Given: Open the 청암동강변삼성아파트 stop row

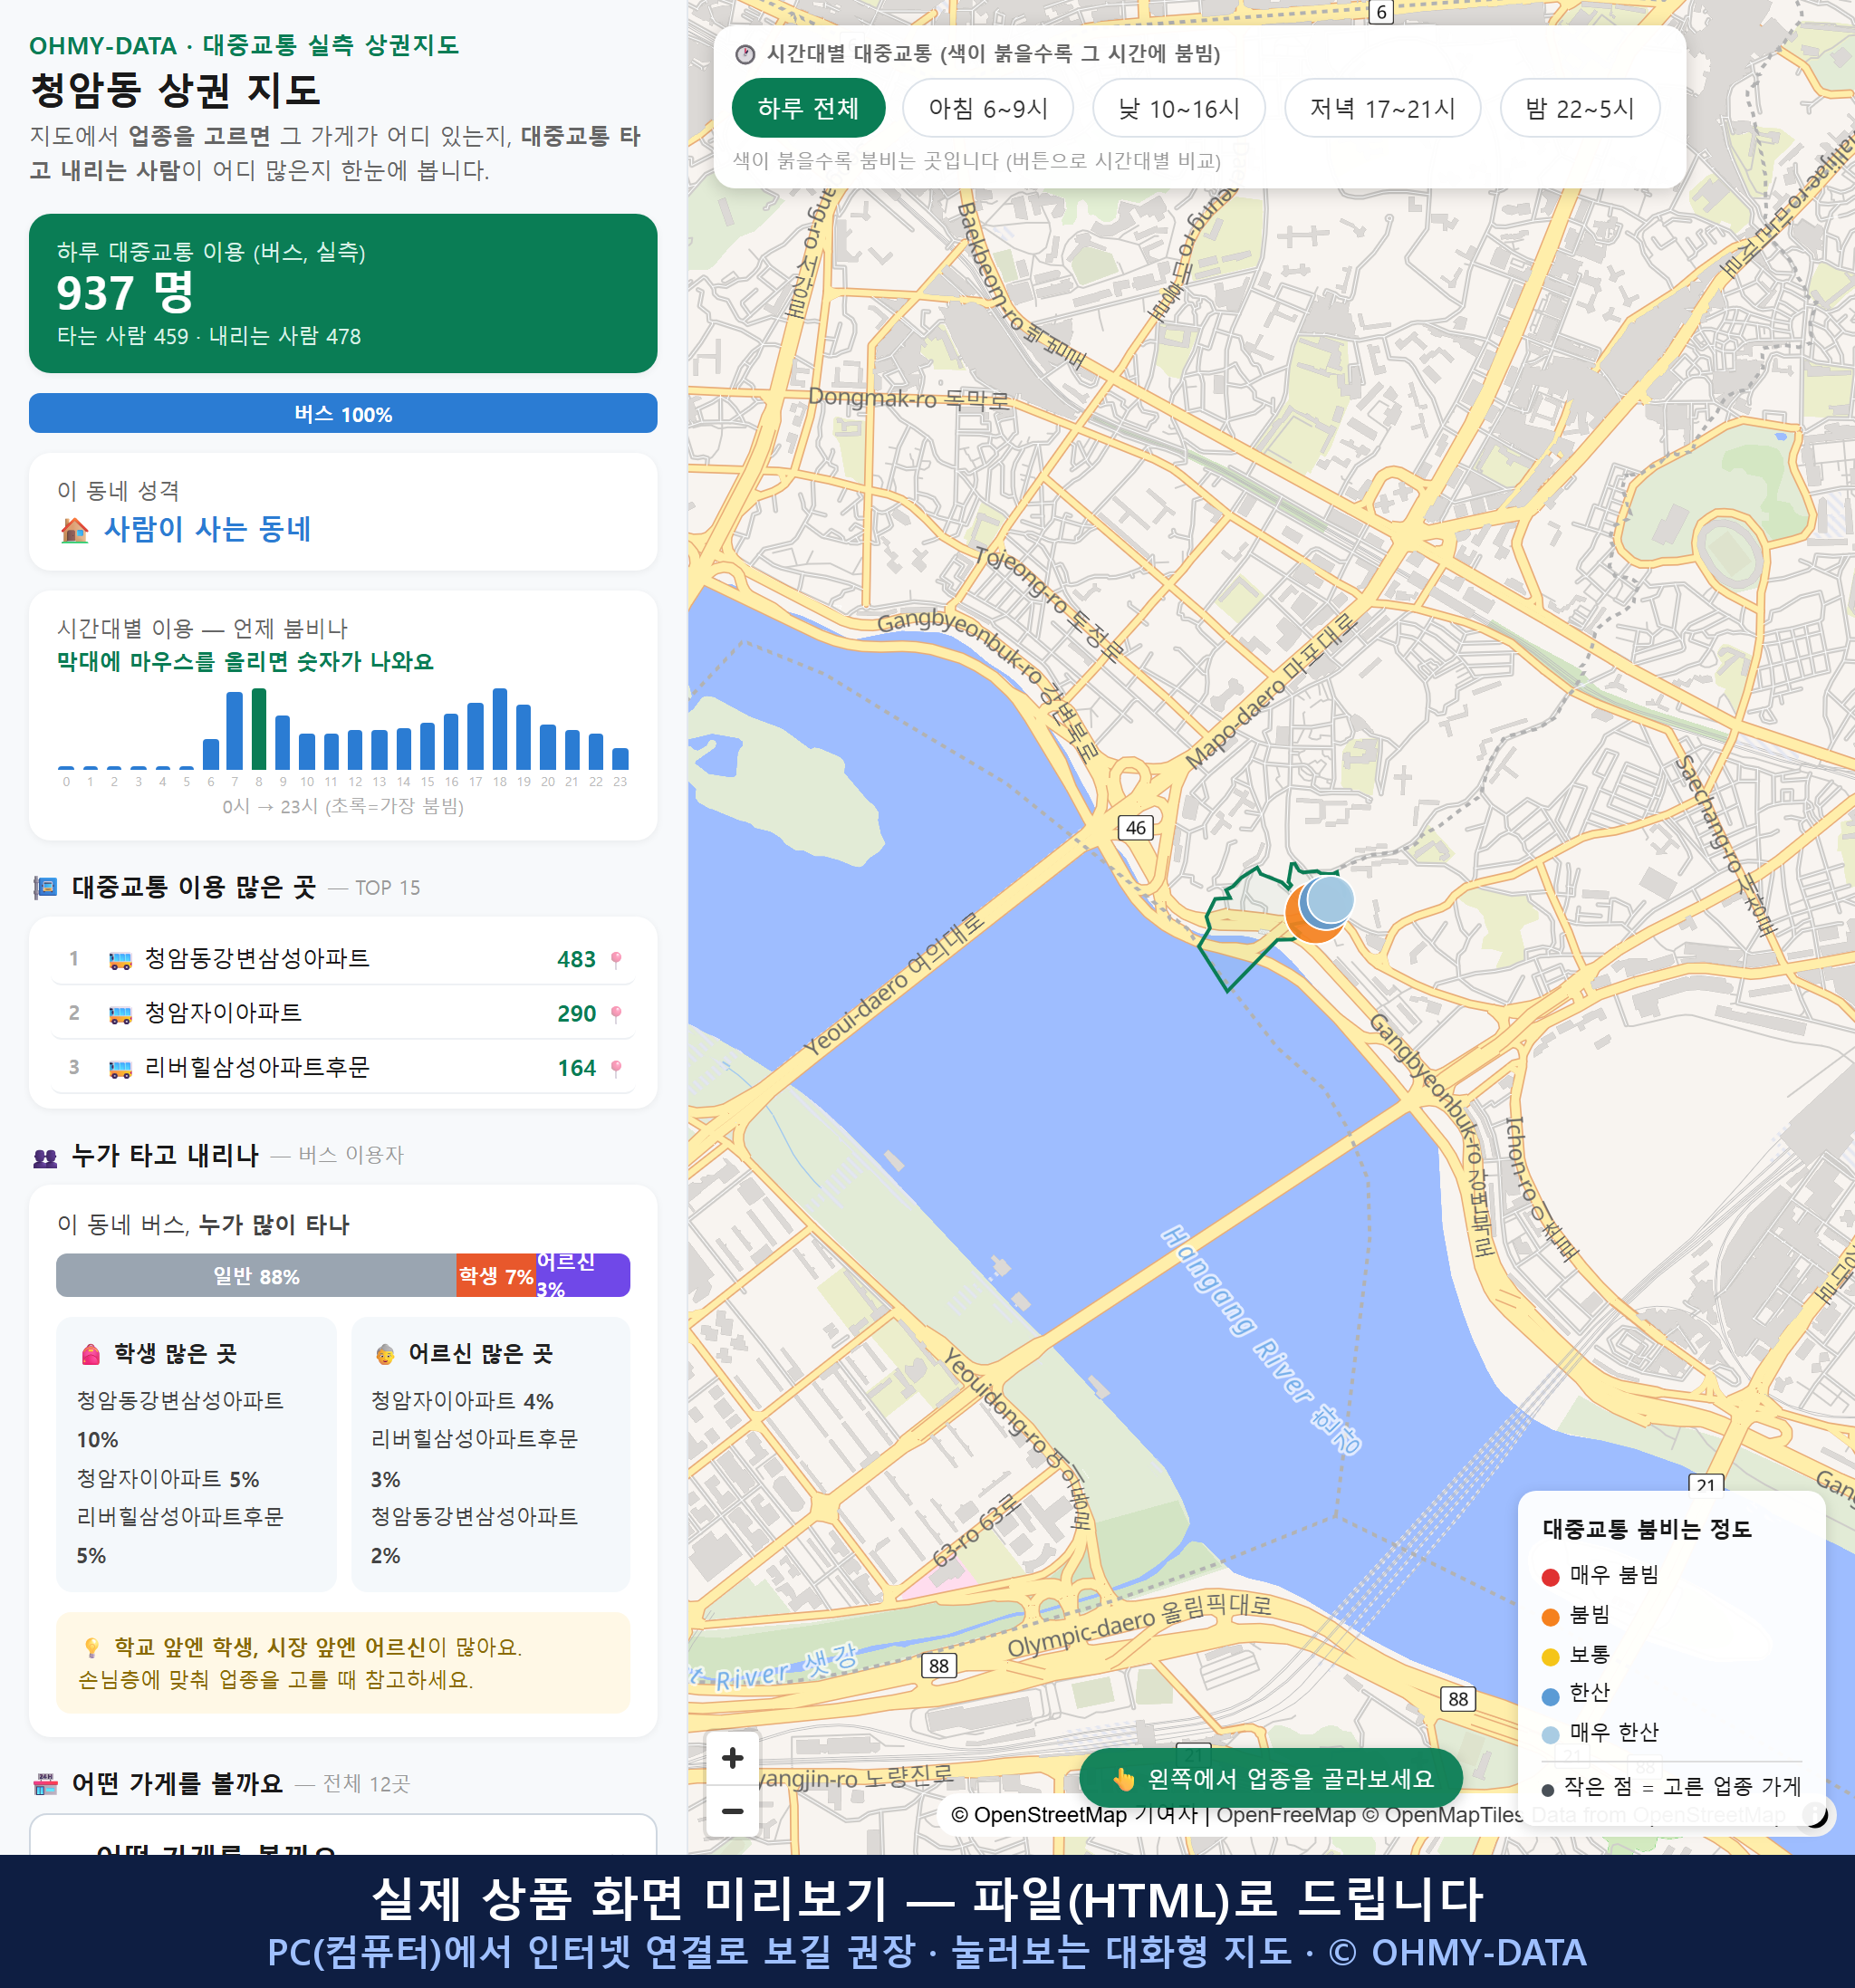Looking at the screenshot, I should point(343,959).
